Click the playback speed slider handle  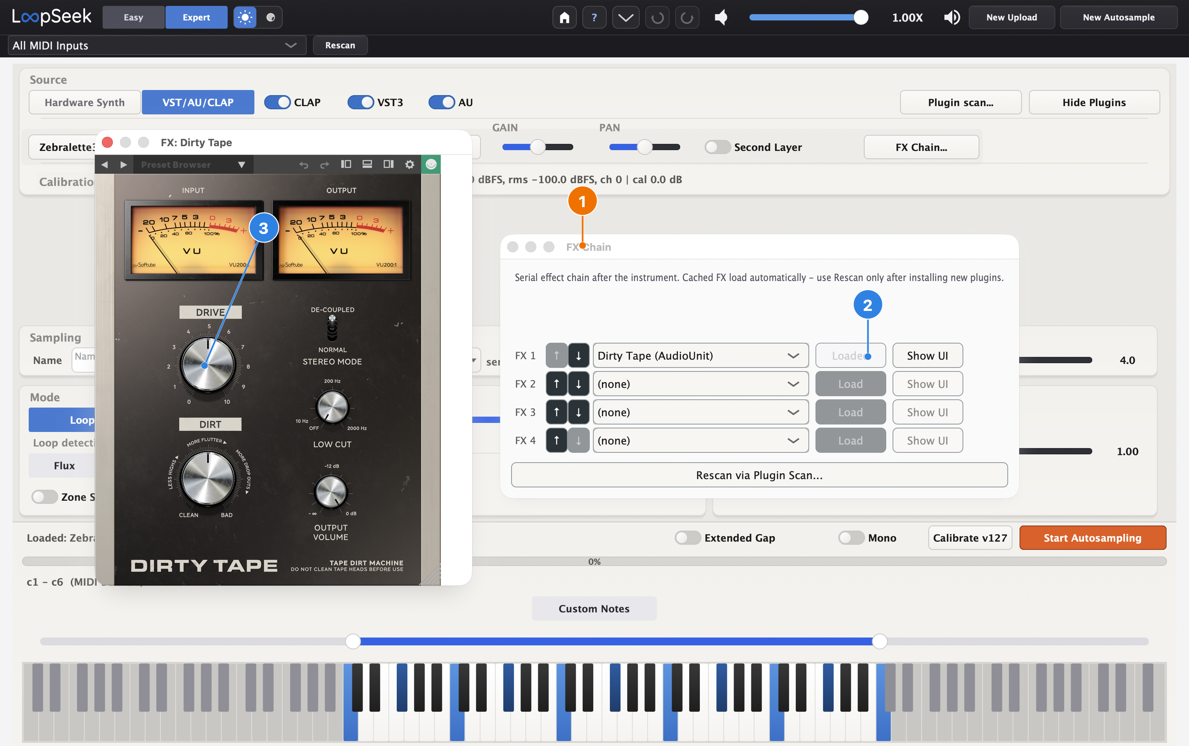[x=861, y=18]
